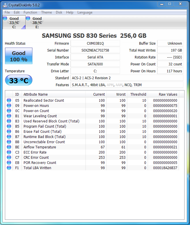Click status orb for Power-on Hours
Screen dimensions: 190x225
point(9,105)
